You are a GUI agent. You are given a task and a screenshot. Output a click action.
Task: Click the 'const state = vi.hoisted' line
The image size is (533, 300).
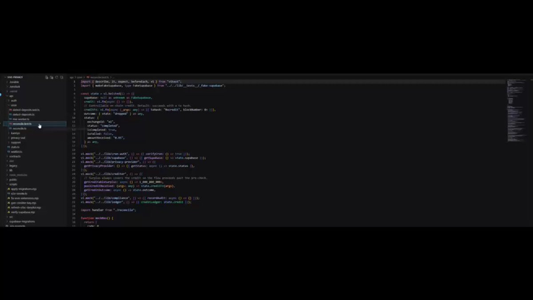click(x=107, y=94)
